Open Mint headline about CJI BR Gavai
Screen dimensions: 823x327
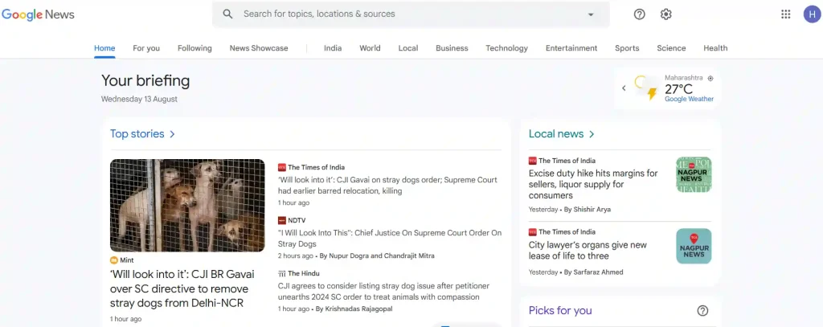tap(182, 288)
